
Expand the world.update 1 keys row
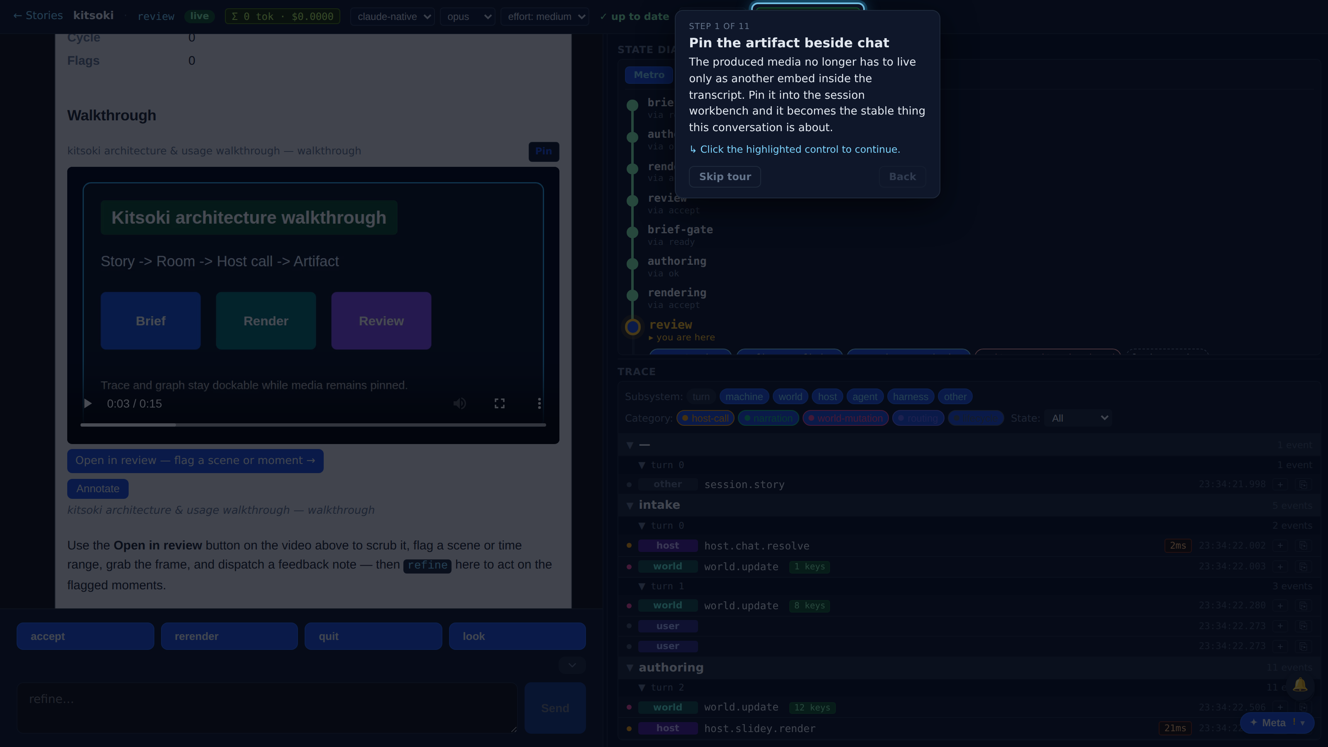(1280, 566)
